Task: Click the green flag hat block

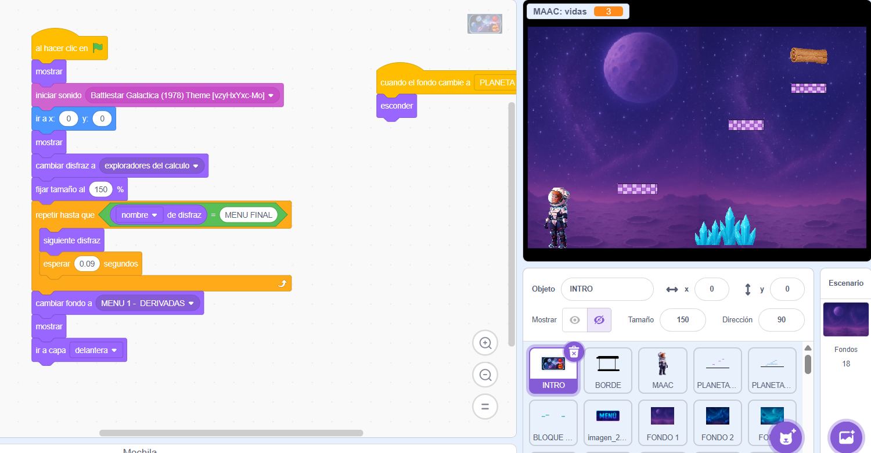Action: pyautogui.click(x=70, y=48)
